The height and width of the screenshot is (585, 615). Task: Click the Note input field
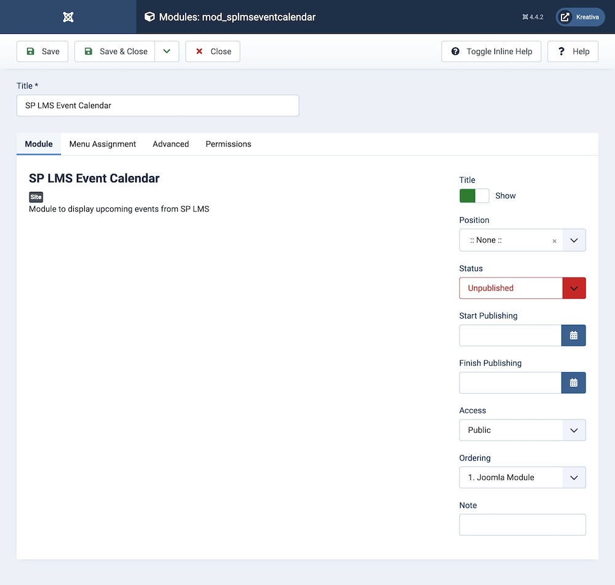pyautogui.click(x=522, y=525)
